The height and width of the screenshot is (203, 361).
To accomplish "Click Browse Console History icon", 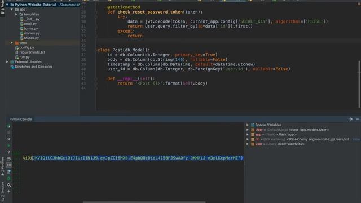I will coord(9,171).
